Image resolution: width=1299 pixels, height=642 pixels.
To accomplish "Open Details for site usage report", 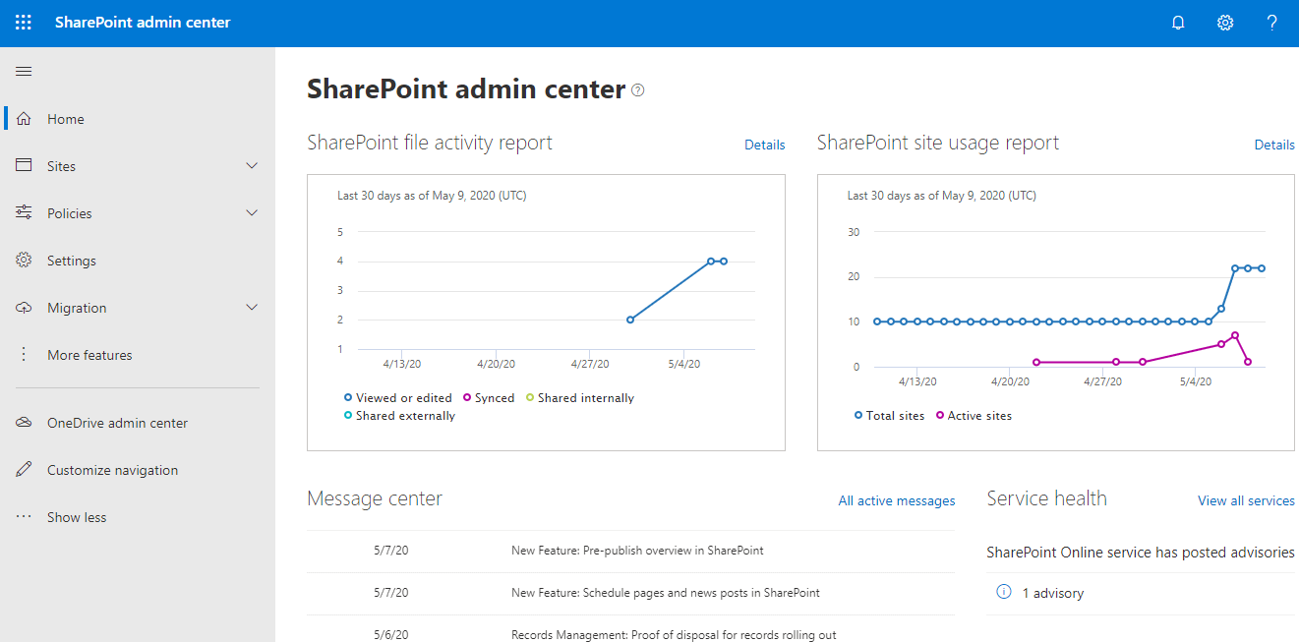I will pos(1274,145).
